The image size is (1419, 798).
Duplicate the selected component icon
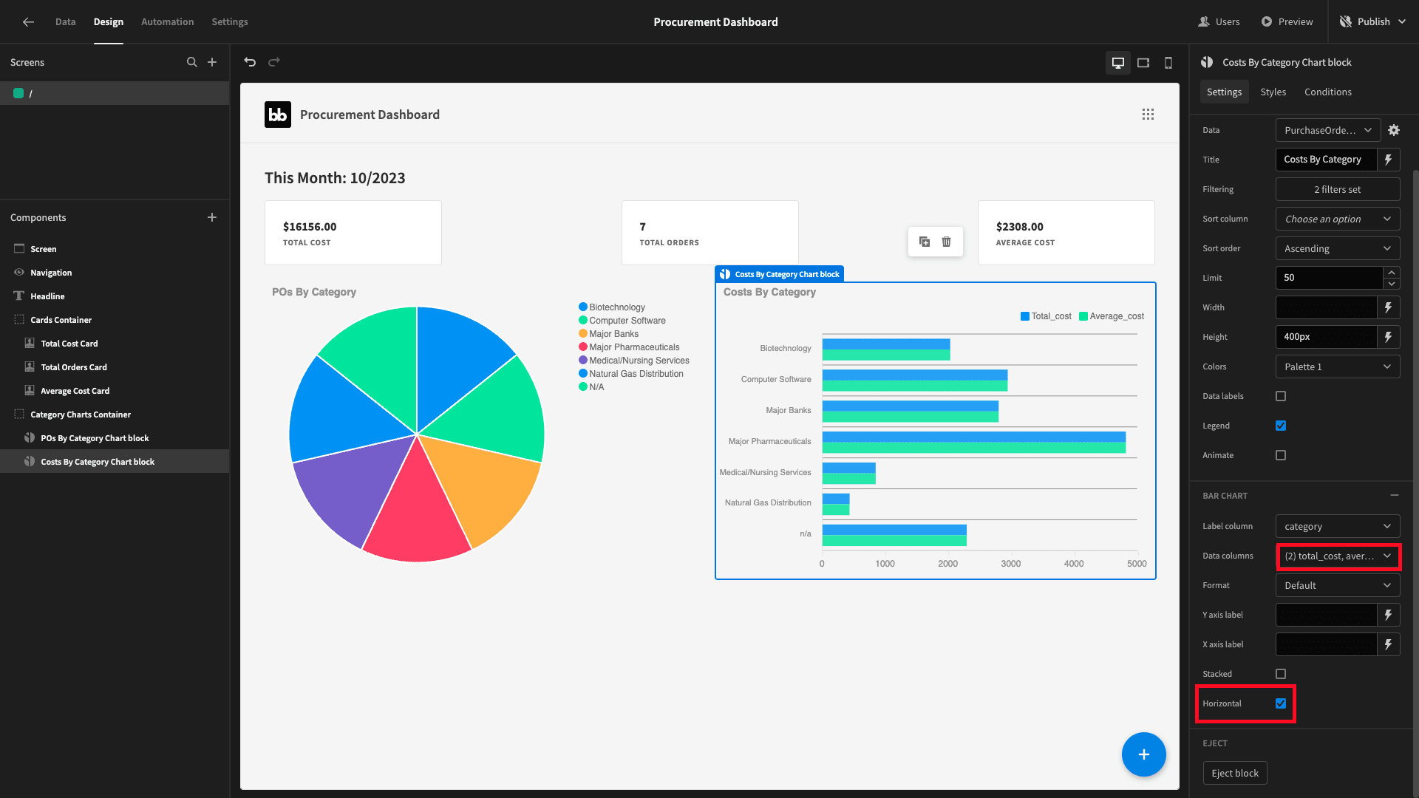pyautogui.click(x=925, y=242)
